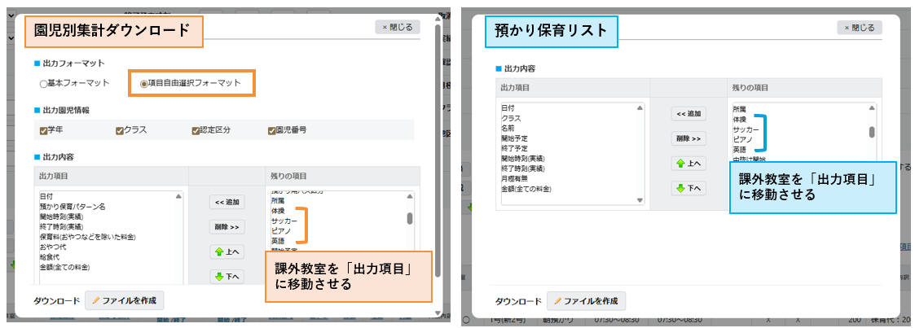
Task: Select 月極有無 in 預かり保育リスト 出力項目
Action: [x=515, y=178]
